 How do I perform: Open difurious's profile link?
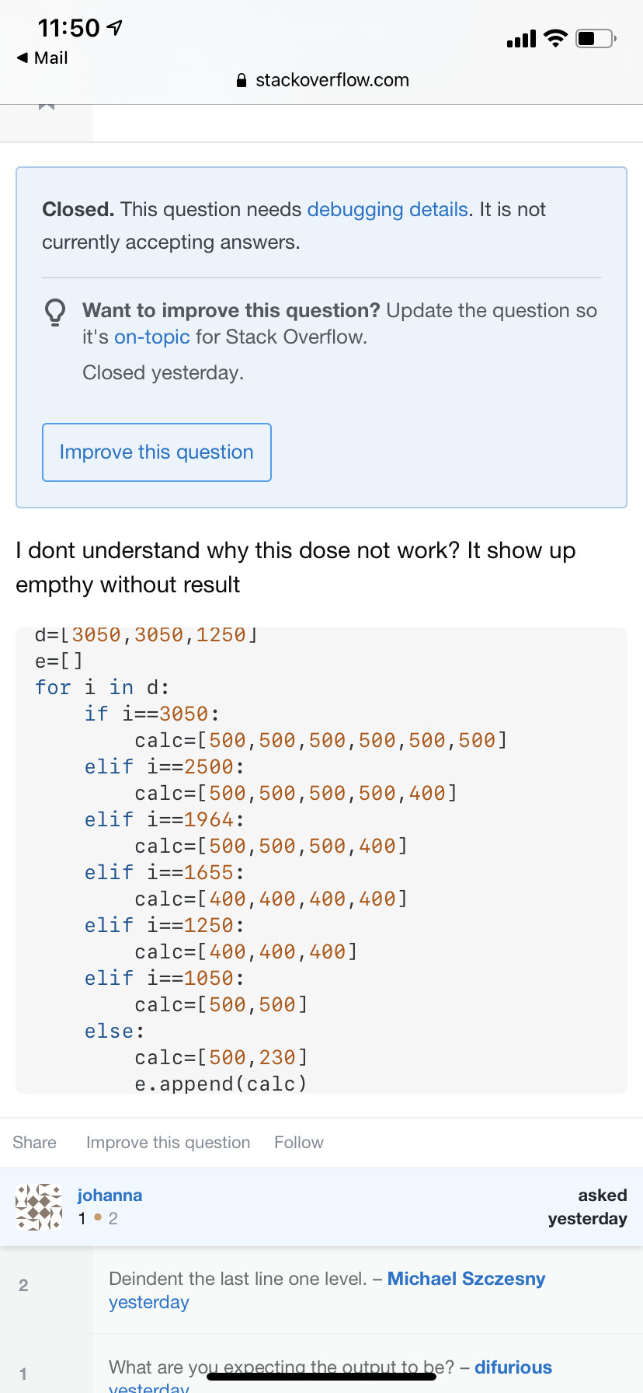point(513,1367)
